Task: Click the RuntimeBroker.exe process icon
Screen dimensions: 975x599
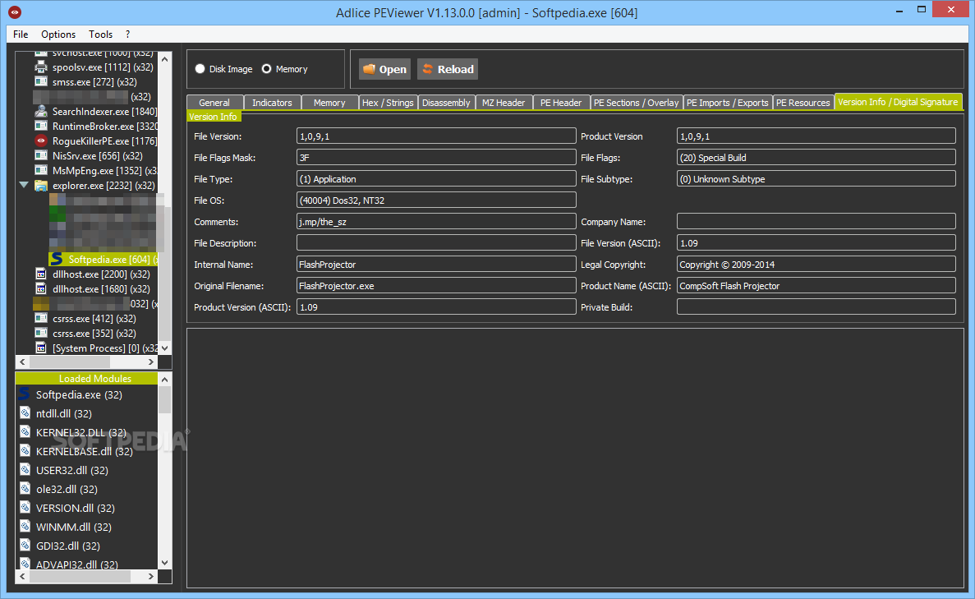Action: 41,127
